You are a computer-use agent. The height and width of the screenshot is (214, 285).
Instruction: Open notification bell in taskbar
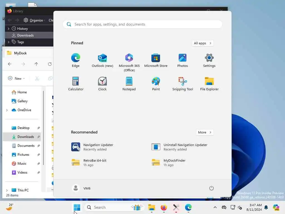click(266, 207)
